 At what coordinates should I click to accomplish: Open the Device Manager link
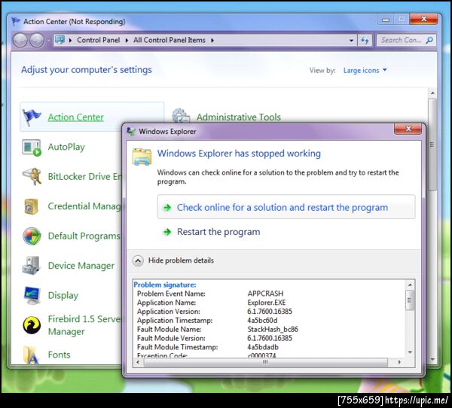coord(81,266)
